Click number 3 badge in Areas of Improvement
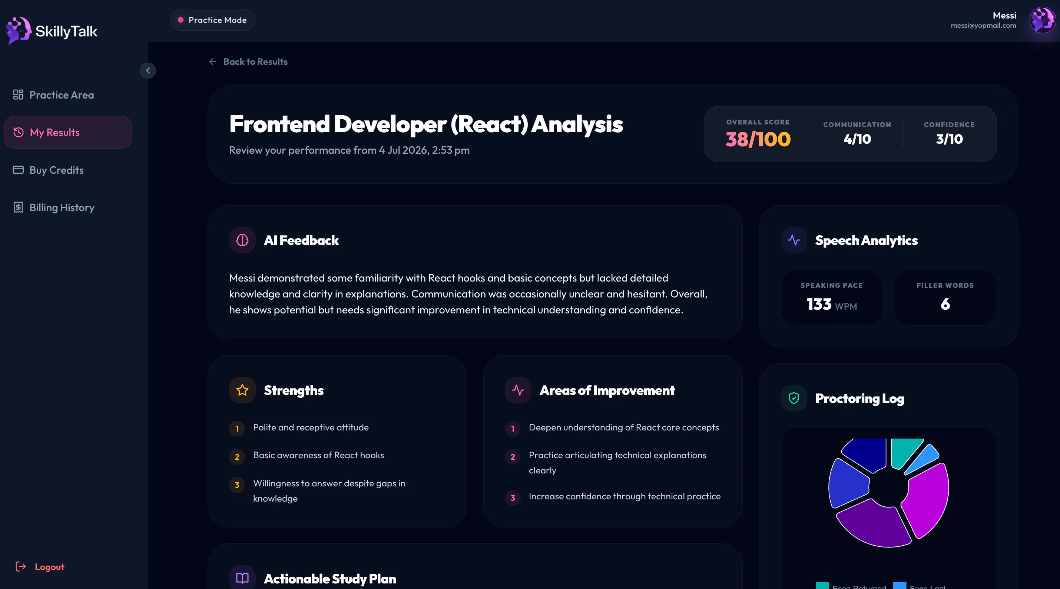The image size is (1060, 589). [513, 498]
